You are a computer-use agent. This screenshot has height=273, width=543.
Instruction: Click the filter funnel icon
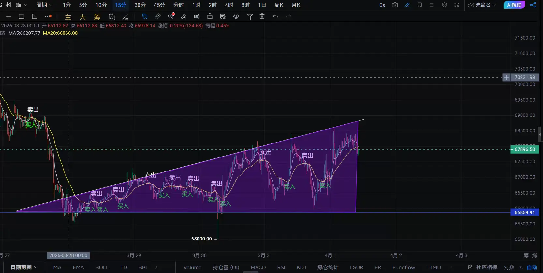click(250, 17)
